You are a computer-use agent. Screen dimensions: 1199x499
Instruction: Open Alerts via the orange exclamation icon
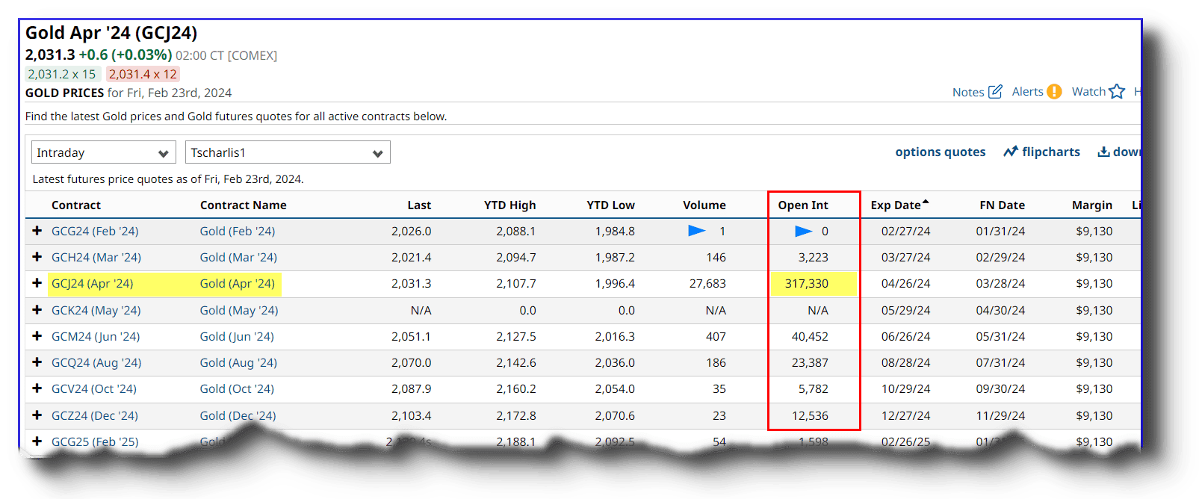pos(1054,92)
